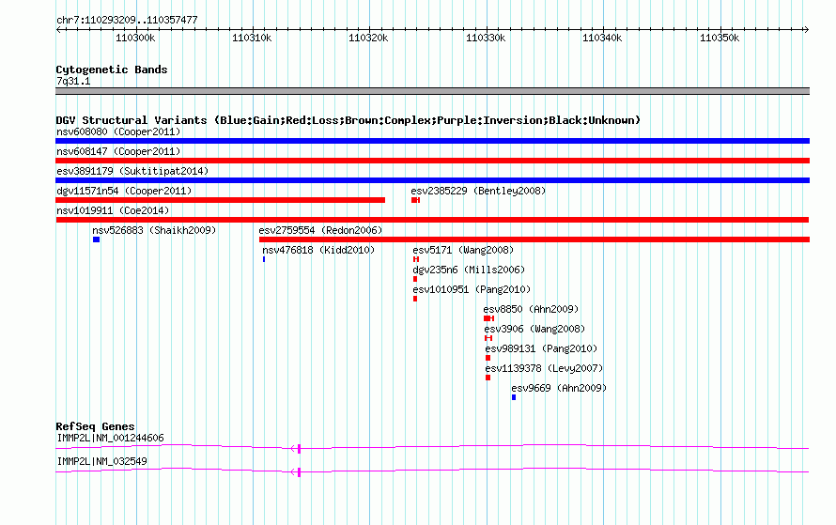The width and height of the screenshot is (836, 525).
Task: Click the IMMP2L NM_001244606 exon marker
Action: 299,449
